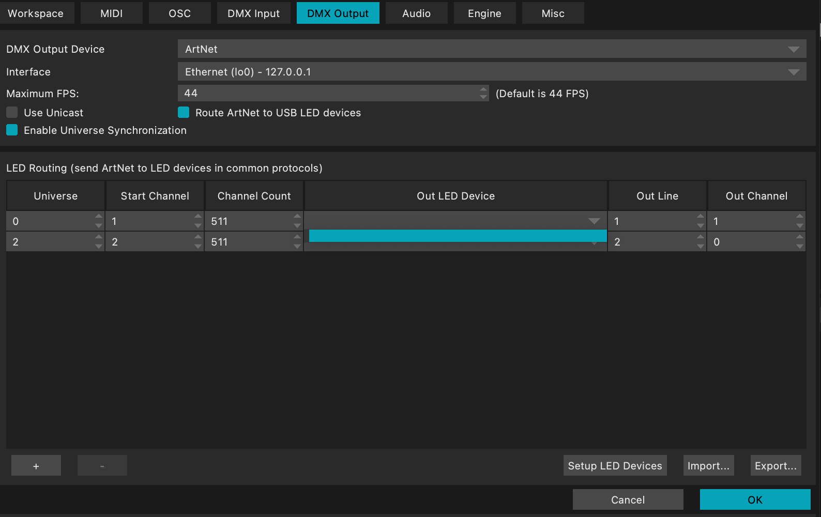Click the Out LED Device column header
Viewport: 821px width, 517px height.
[455, 196]
